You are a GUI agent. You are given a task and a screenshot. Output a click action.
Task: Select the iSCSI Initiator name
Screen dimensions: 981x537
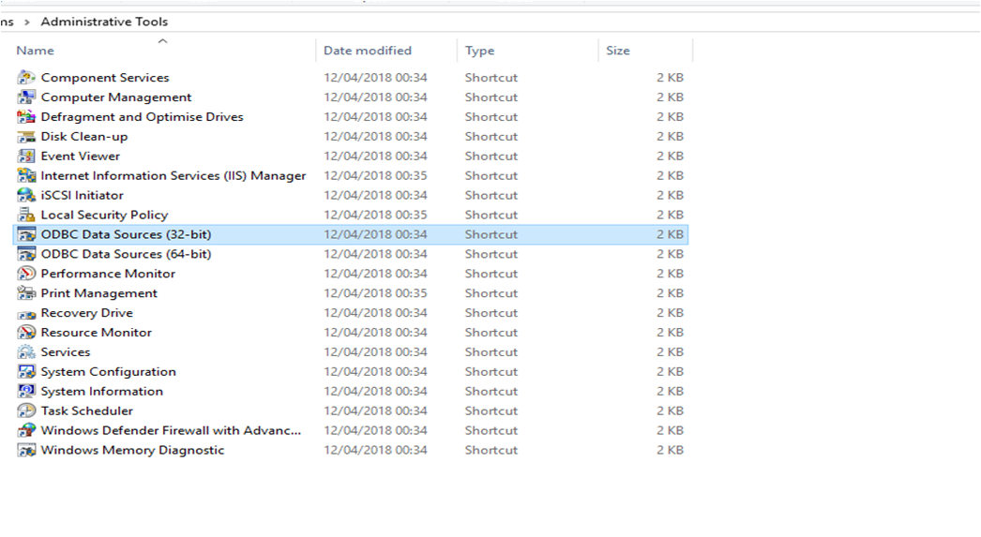(x=82, y=195)
